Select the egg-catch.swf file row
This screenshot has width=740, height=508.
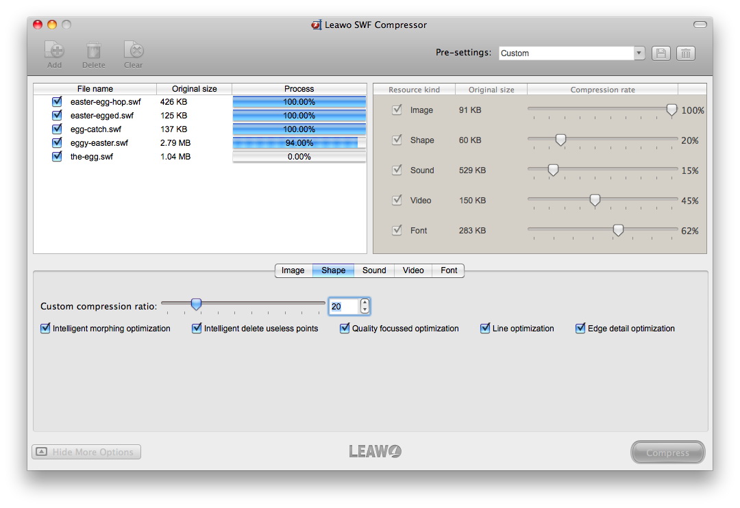coord(200,129)
